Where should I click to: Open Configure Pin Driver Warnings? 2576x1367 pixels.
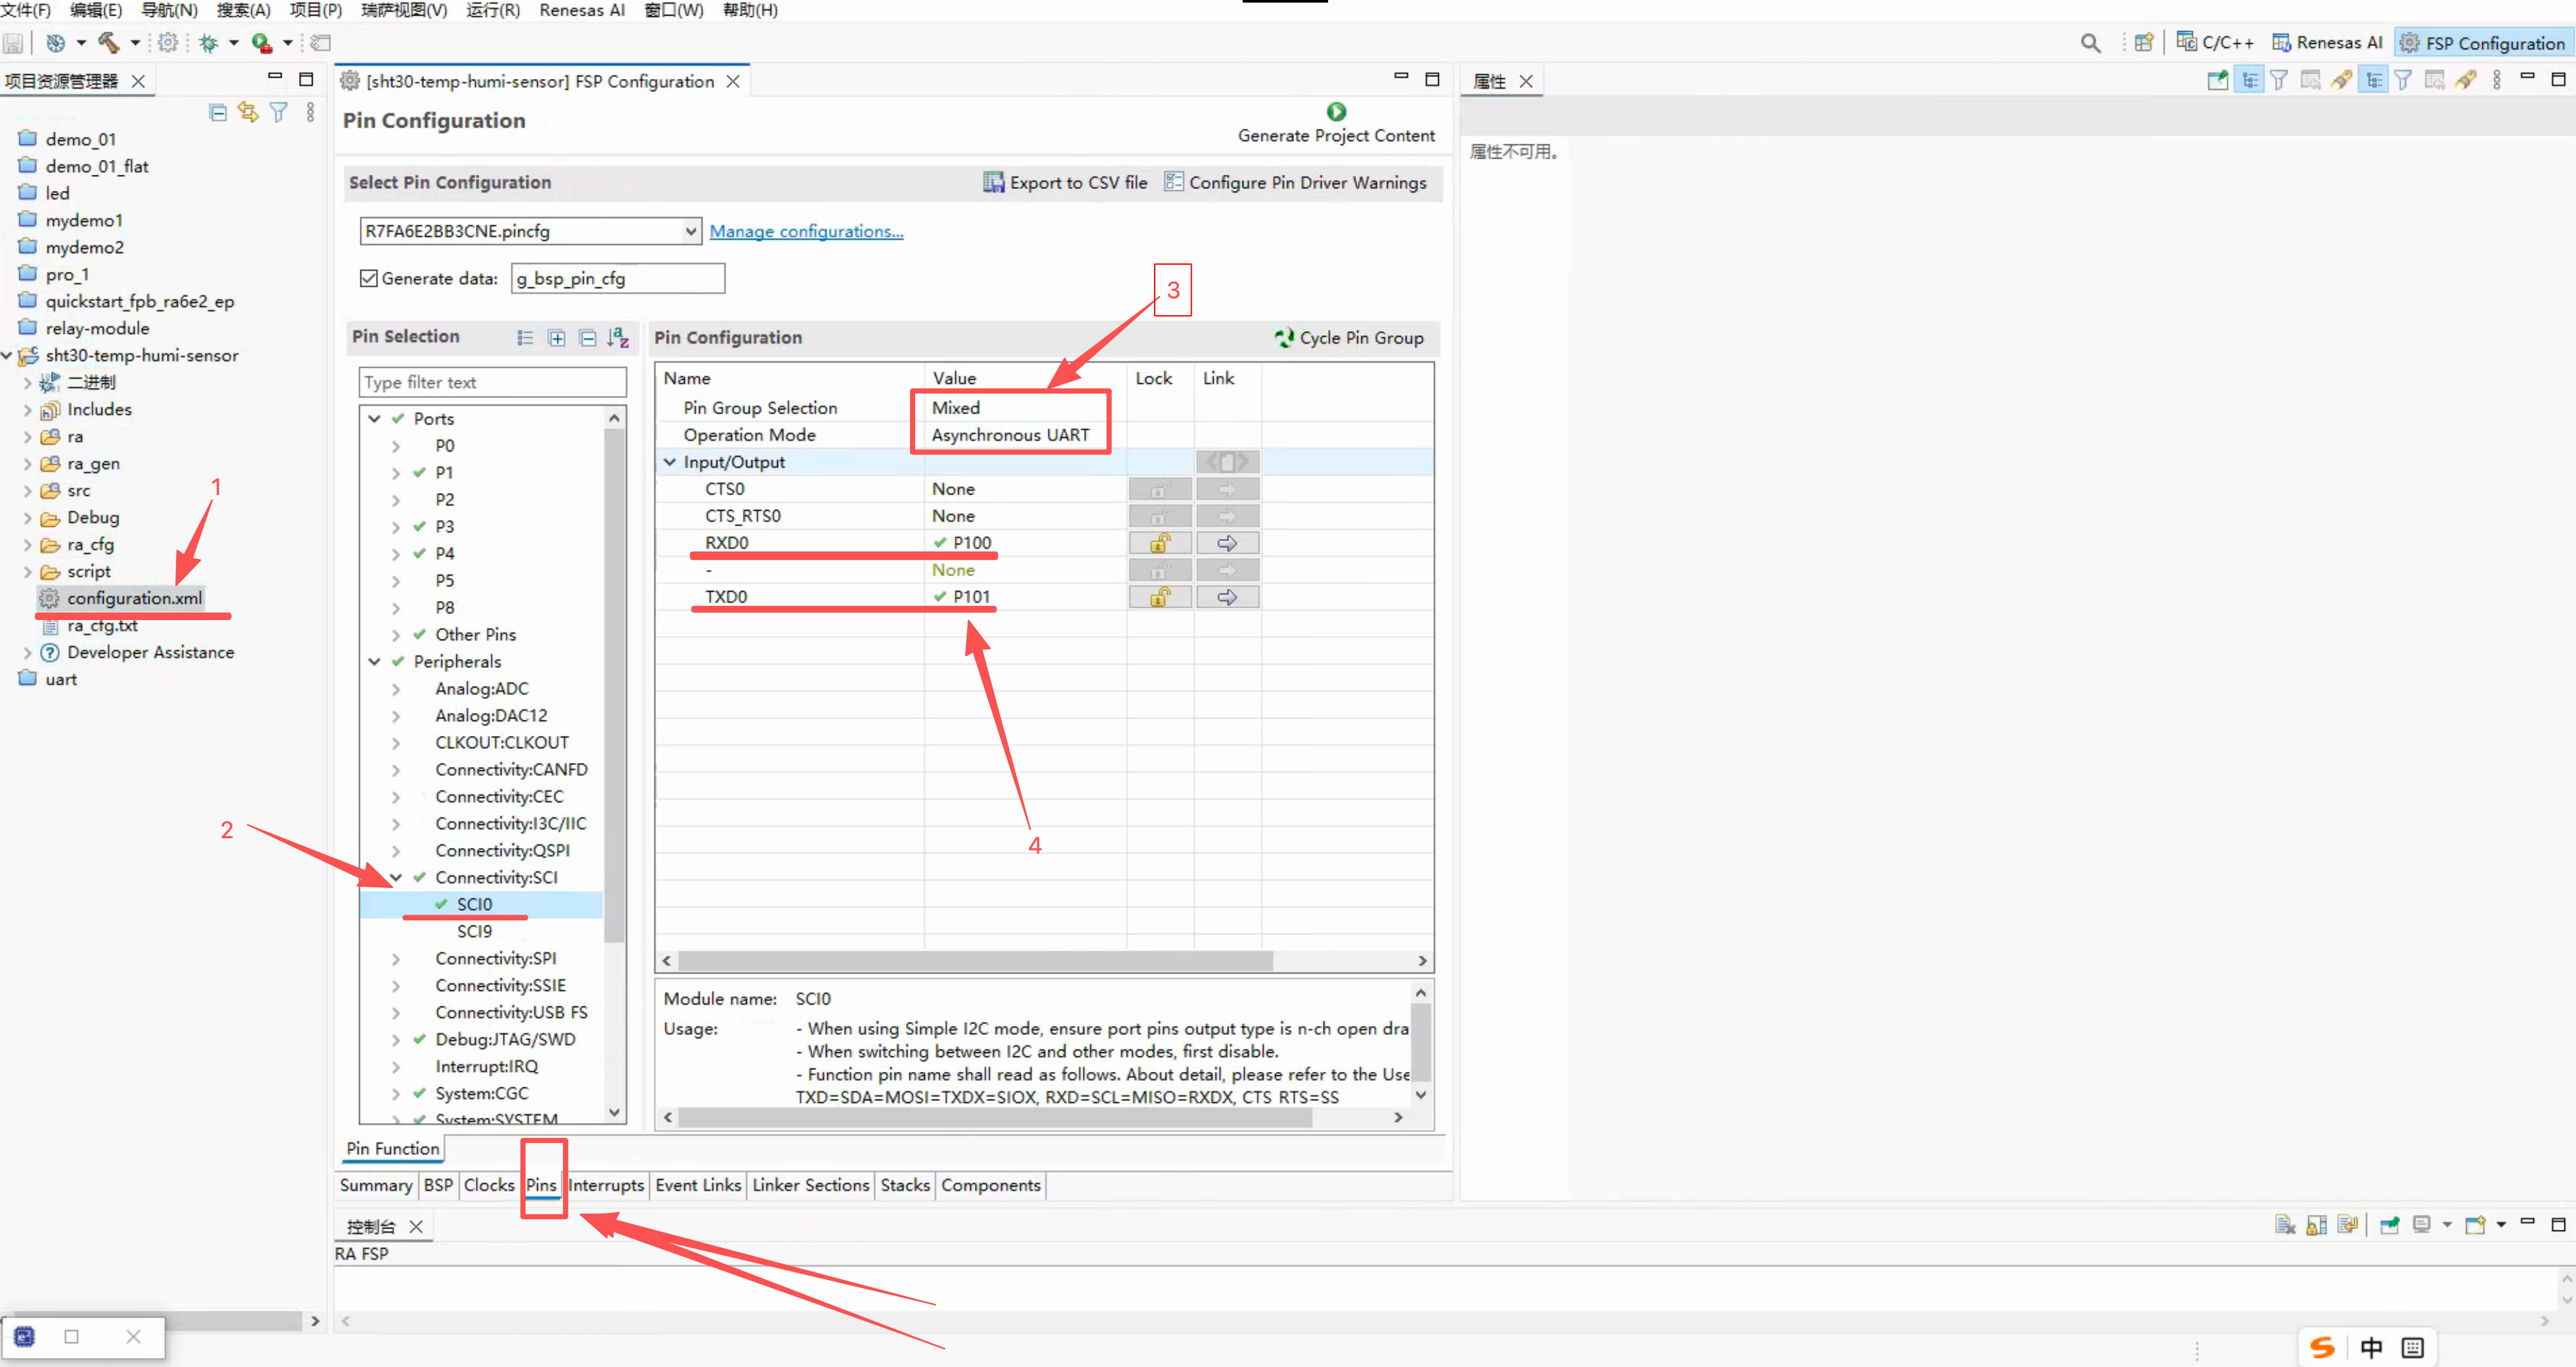(1296, 182)
